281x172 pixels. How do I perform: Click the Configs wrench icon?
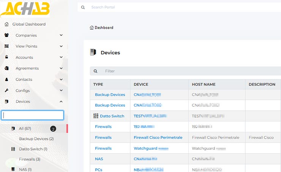(x=6, y=90)
